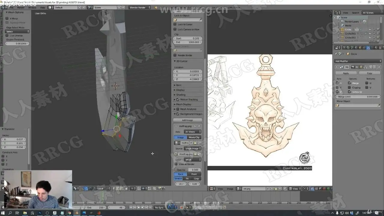384x216 pixels.
Task: Click the Add Image button
Action: tap(187, 120)
